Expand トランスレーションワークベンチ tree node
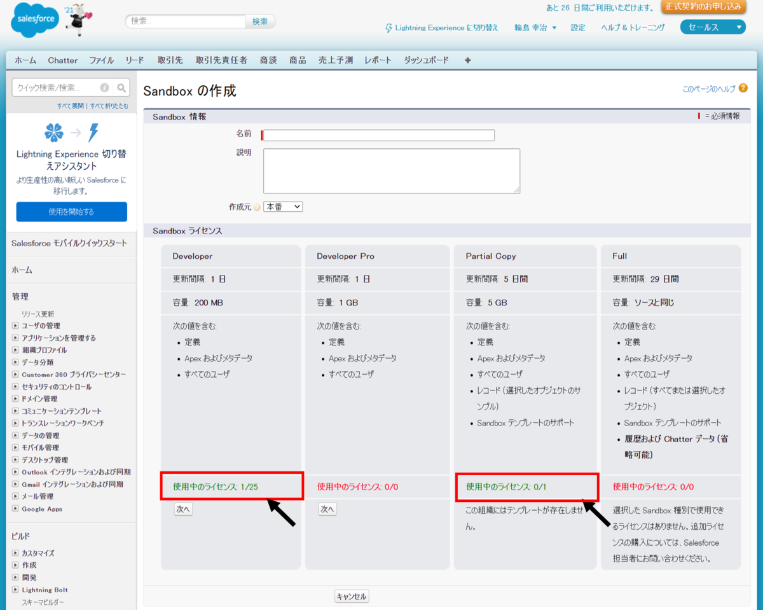Screen dimensions: 763x610 point(15,423)
